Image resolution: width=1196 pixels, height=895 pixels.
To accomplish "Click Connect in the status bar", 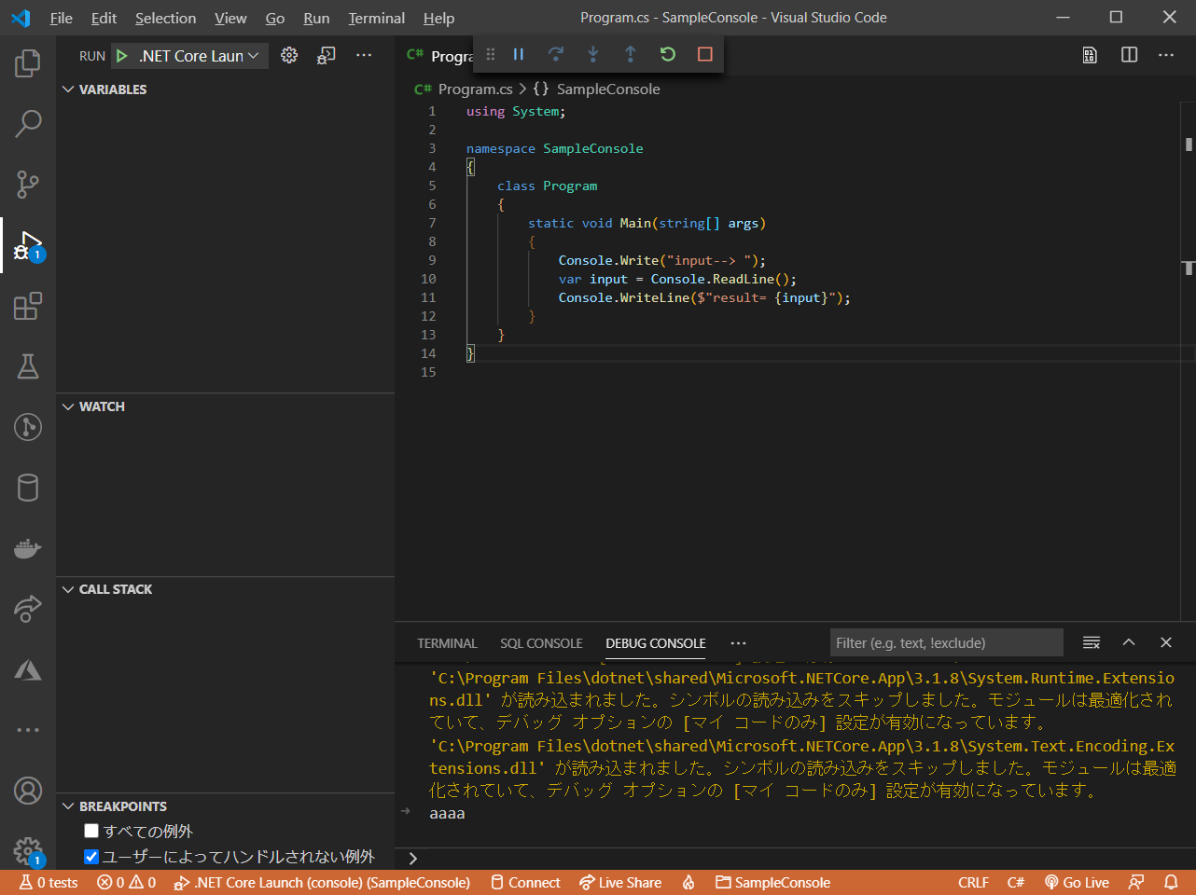I will coord(525,883).
